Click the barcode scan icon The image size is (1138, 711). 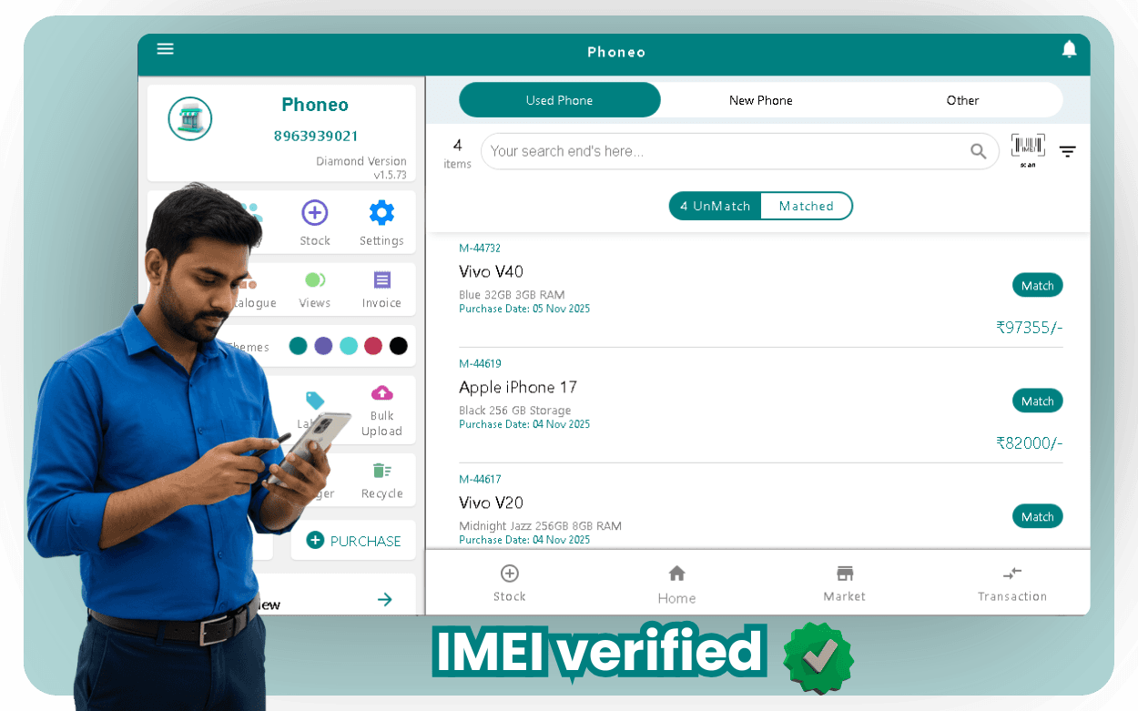point(1028,149)
